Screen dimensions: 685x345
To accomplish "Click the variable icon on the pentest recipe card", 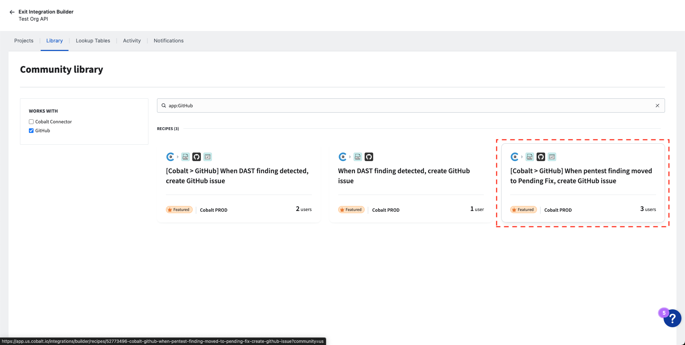I will (552, 157).
